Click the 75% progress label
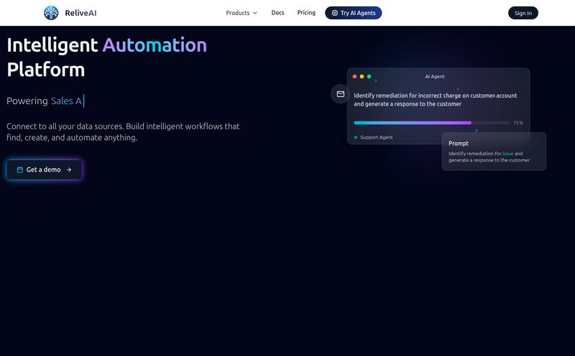The height and width of the screenshot is (356, 575). click(x=518, y=123)
